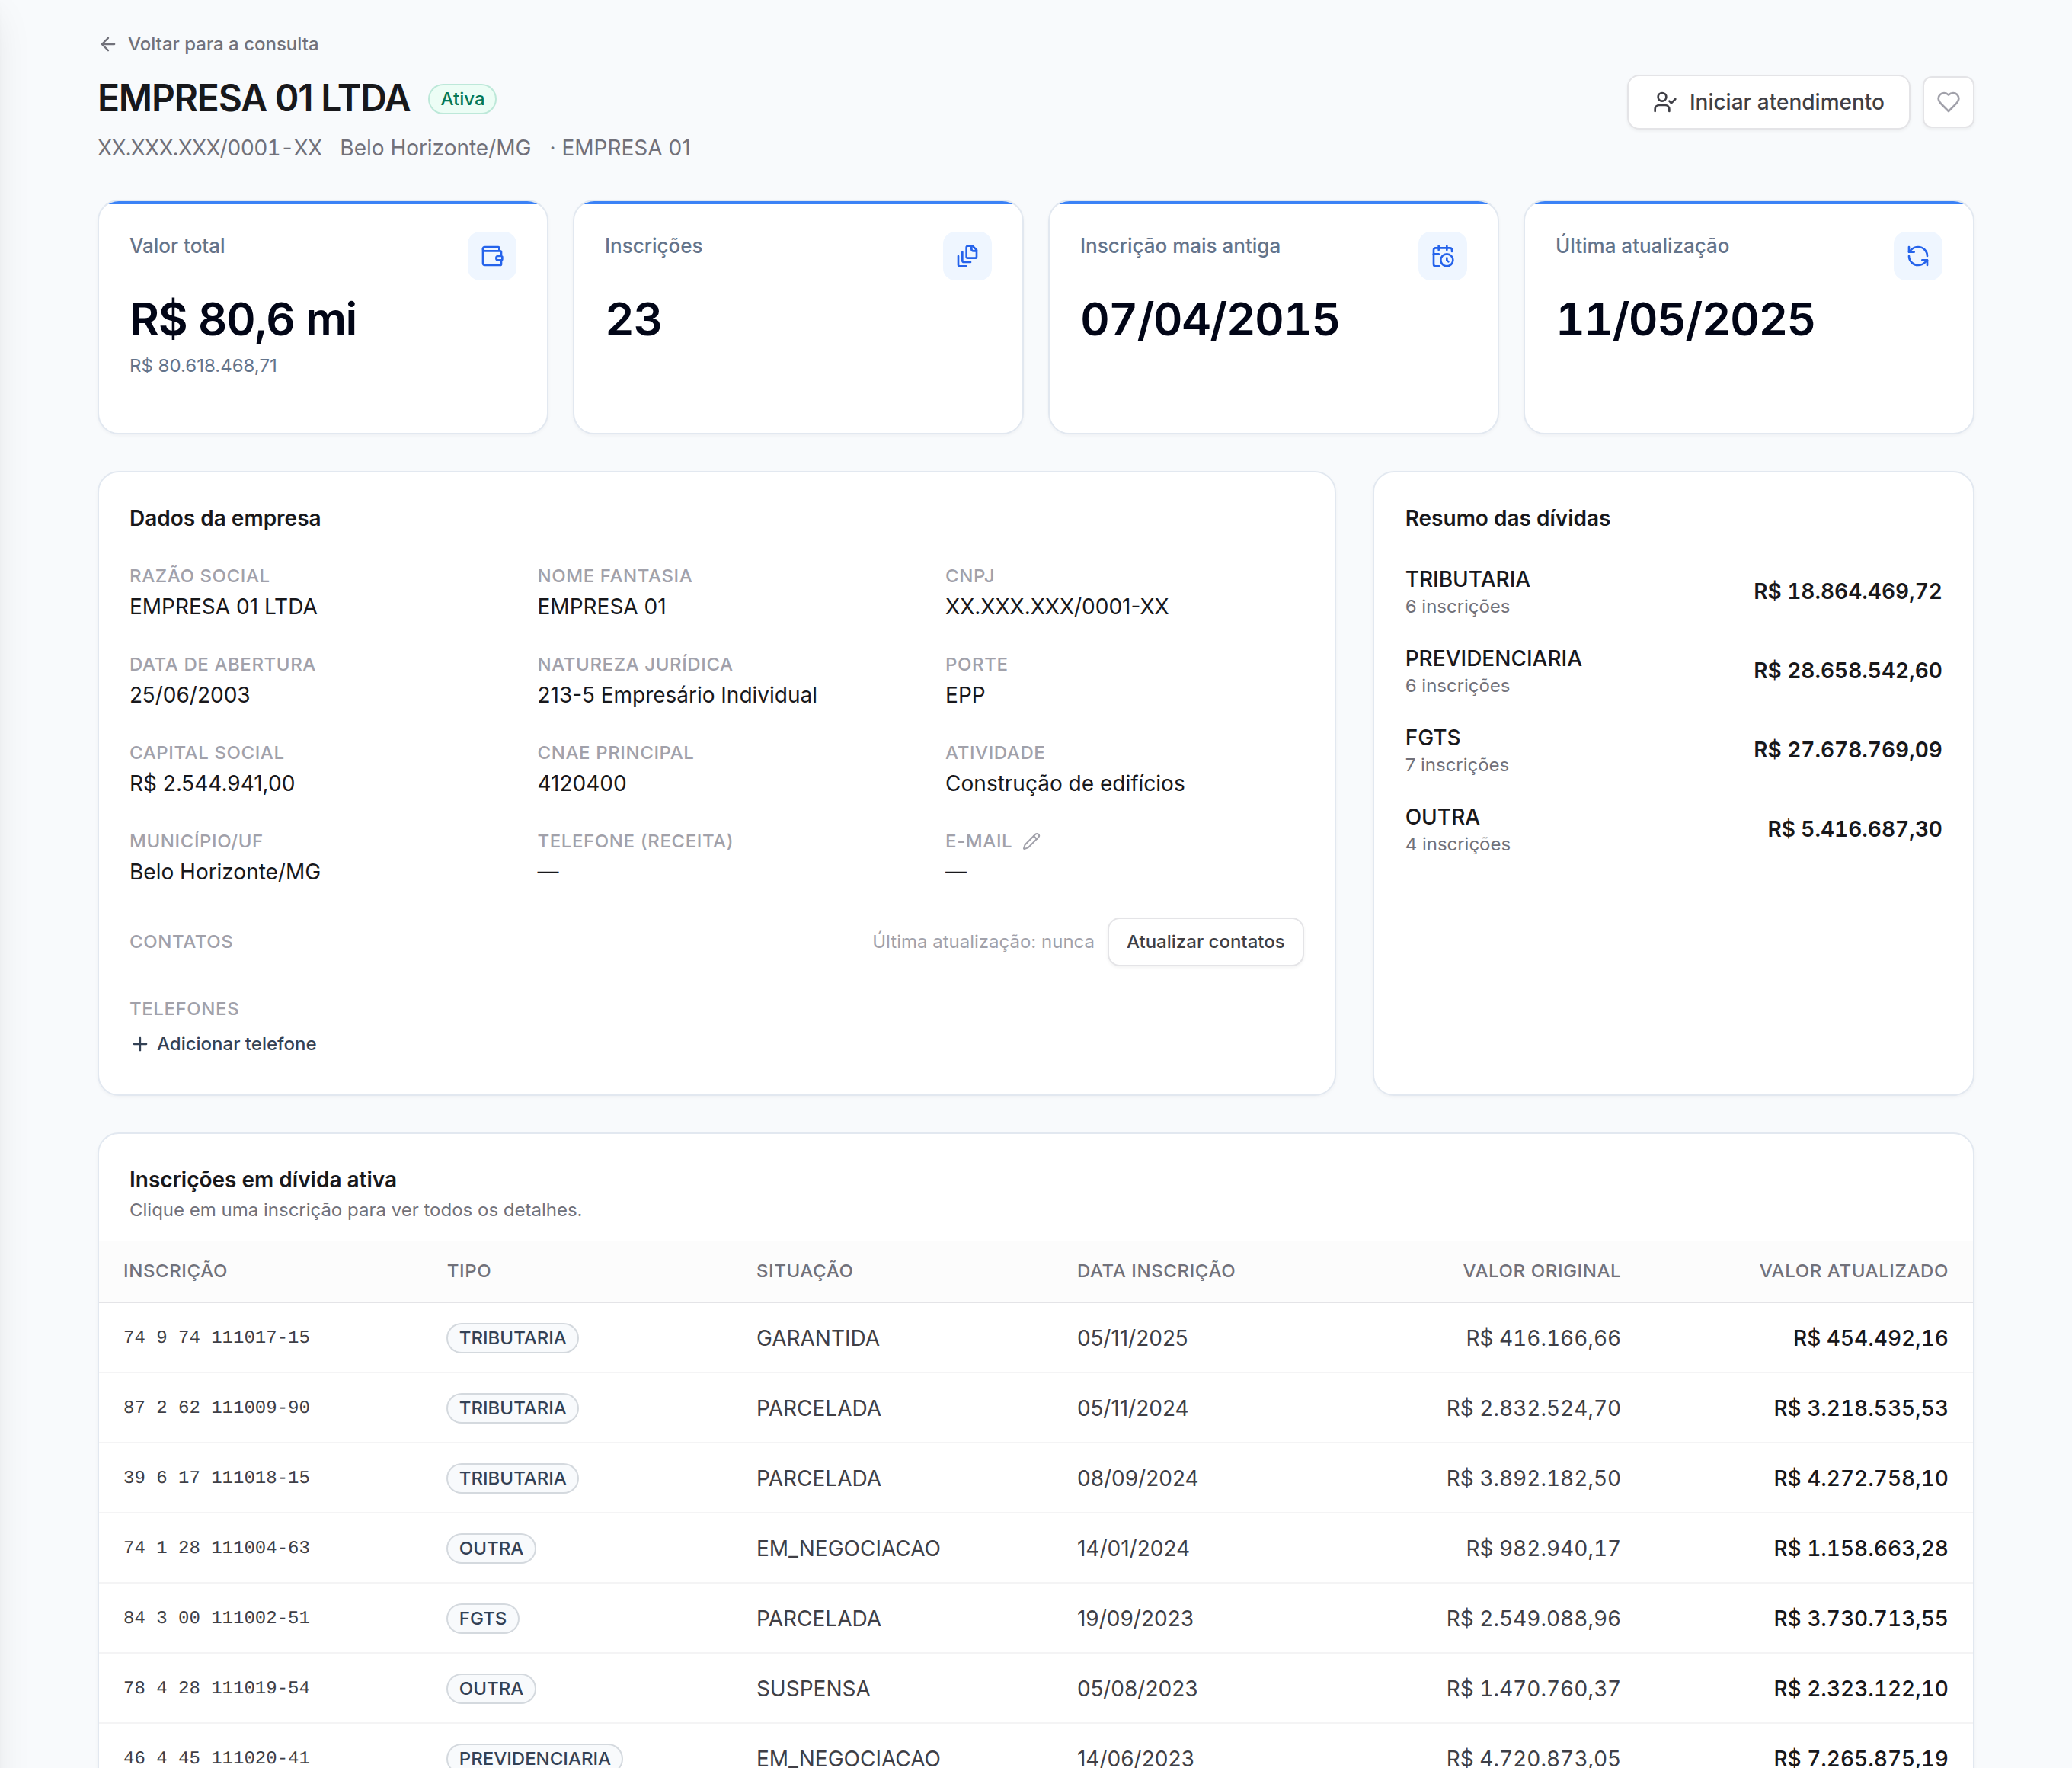Click CNPJ value in Dados da empresa
This screenshot has height=1768, width=2072.
[x=1056, y=607]
